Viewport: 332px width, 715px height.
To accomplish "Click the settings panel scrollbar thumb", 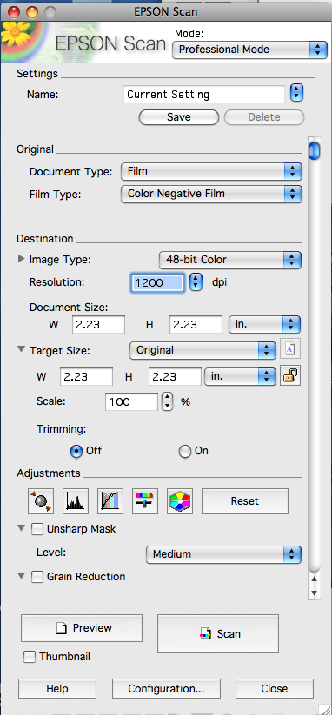I will pyautogui.click(x=315, y=151).
